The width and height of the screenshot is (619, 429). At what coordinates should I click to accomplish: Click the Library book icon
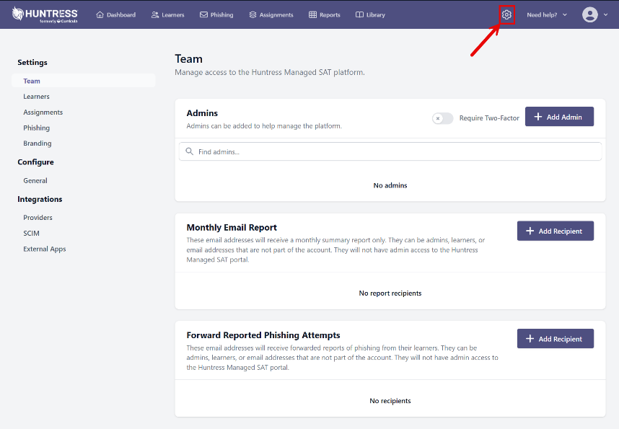pyautogui.click(x=359, y=15)
